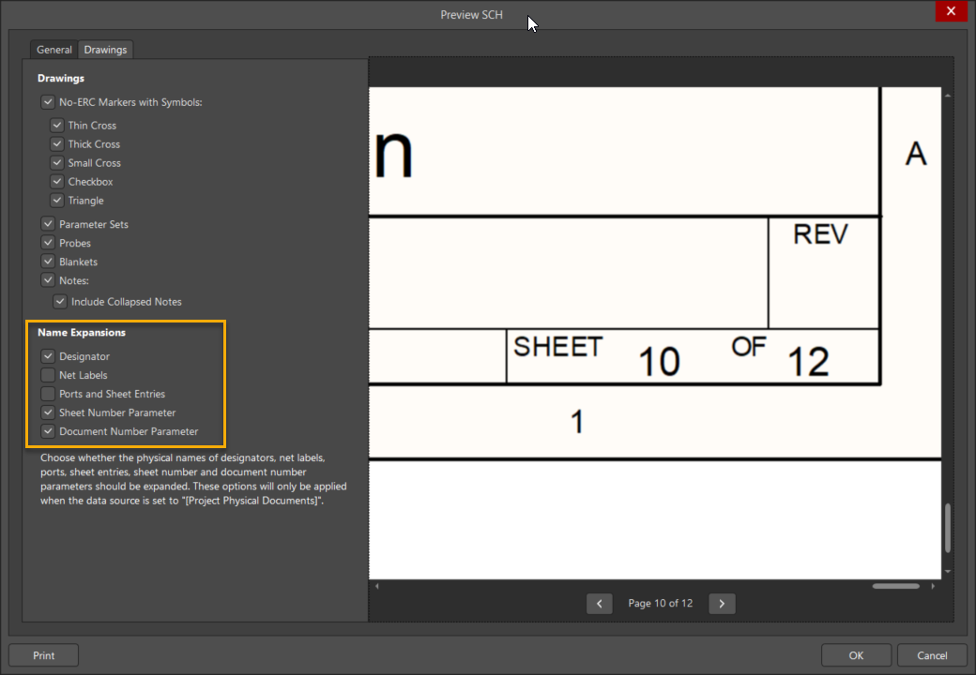The width and height of the screenshot is (976, 675).
Task: Click the preview horizontal scrollbar thumb
Action: click(x=895, y=586)
